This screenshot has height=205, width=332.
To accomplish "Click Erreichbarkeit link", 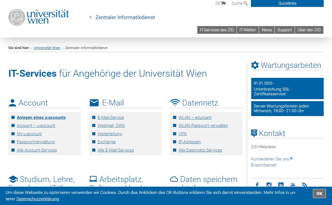I will tap(264, 165).
